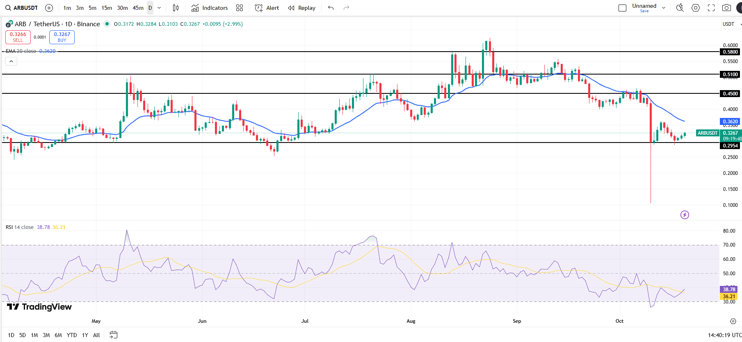Enter fullscreen mode
742x342 pixels.
[x=711, y=8]
